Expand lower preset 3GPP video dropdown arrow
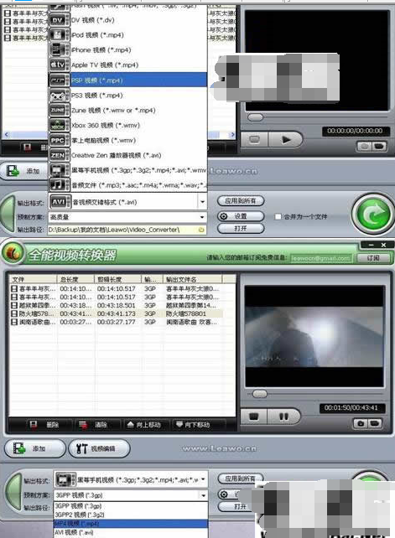 [x=203, y=495]
